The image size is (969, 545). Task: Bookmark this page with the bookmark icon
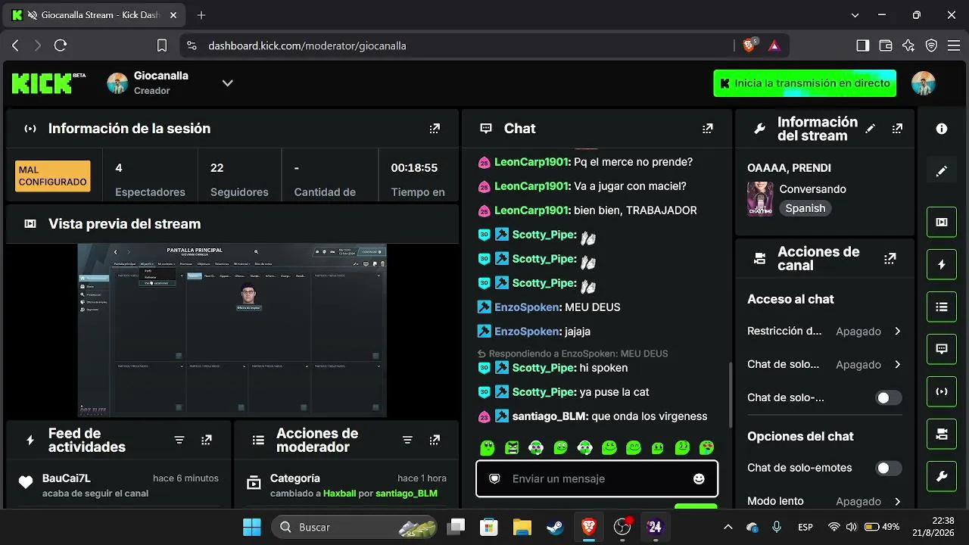pyautogui.click(x=161, y=45)
